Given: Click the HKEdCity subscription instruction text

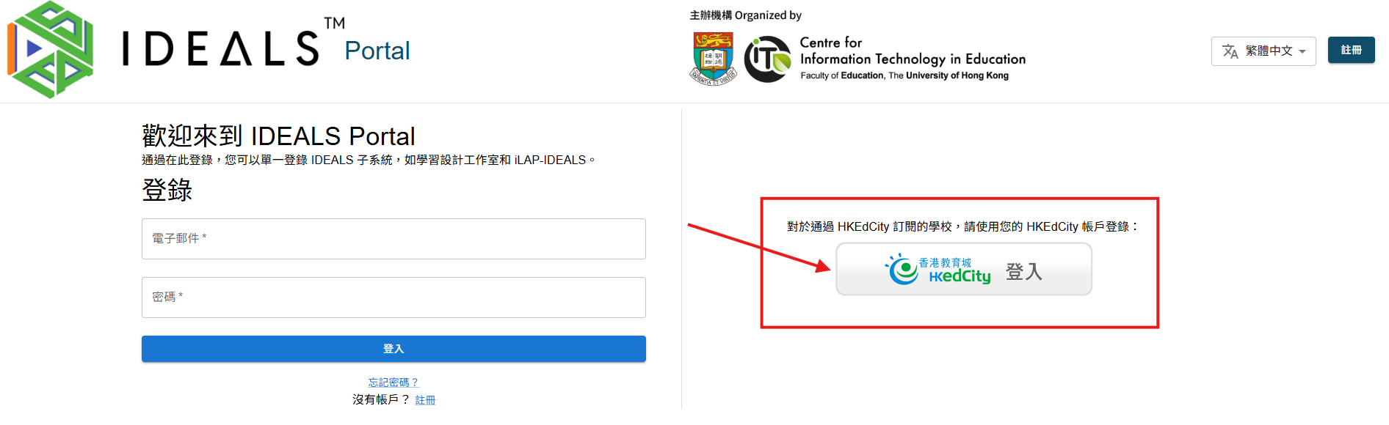Looking at the screenshot, I should pos(962,226).
